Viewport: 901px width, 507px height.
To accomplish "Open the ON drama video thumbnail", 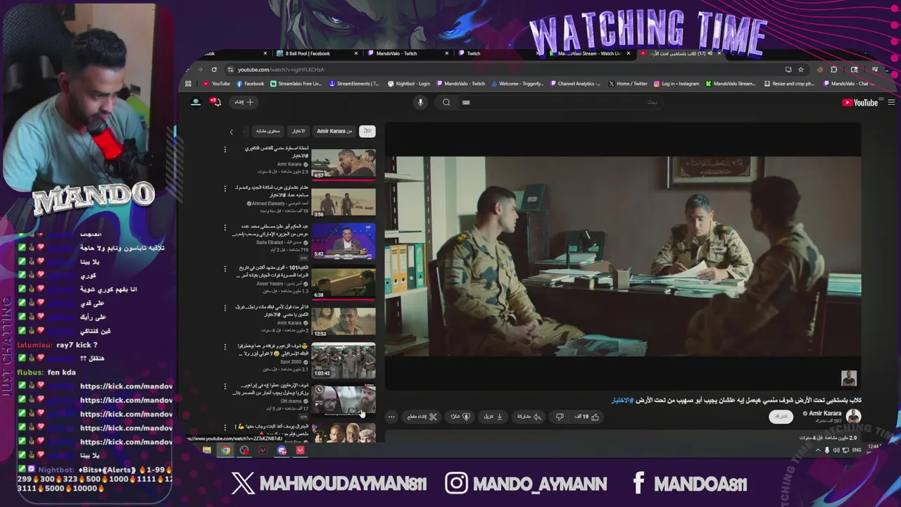I will [x=344, y=400].
